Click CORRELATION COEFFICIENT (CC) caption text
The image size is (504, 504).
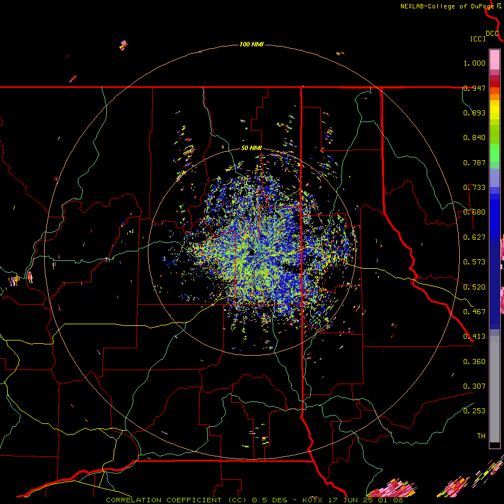tap(176, 500)
